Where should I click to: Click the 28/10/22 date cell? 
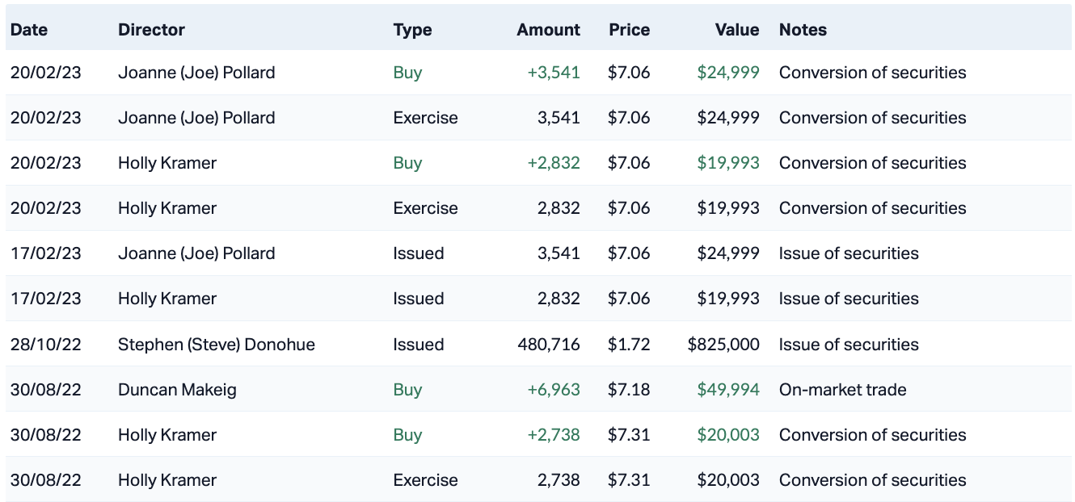pyautogui.click(x=46, y=345)
